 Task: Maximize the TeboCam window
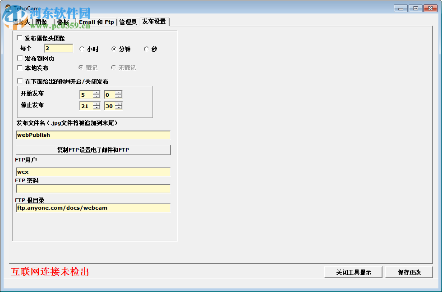tap(415, 9)
